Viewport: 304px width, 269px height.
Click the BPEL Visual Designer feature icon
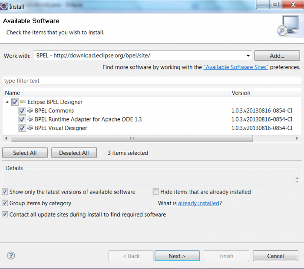click(30, 128)
